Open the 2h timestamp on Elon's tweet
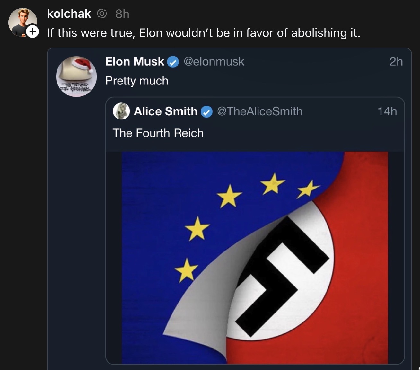420x370 pixels. 396,62
